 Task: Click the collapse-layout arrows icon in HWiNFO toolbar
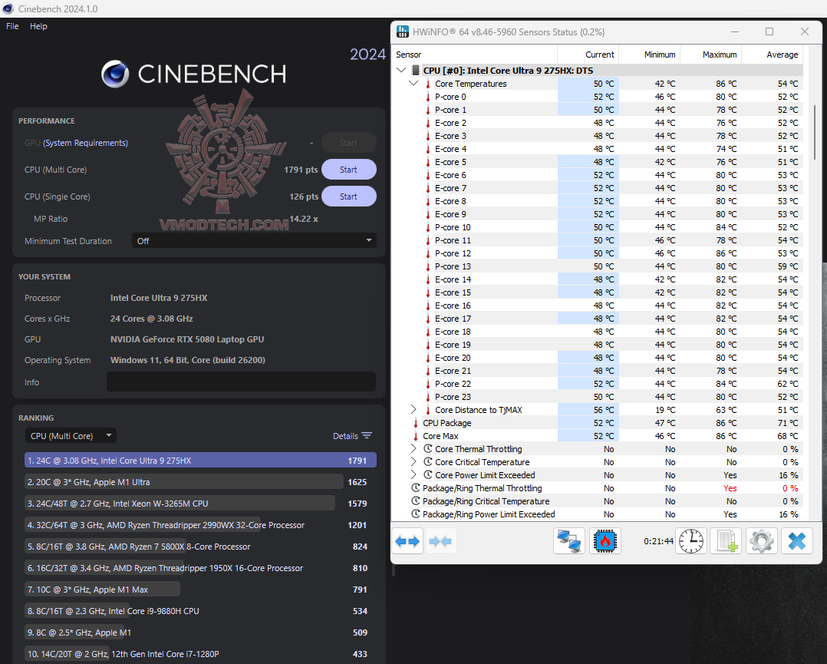coord(440,541)
